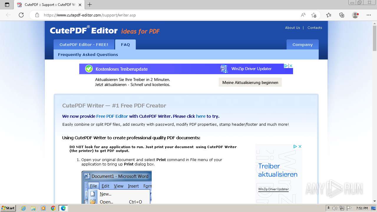Close the top banner ad
377x212 pixels.
291,66
